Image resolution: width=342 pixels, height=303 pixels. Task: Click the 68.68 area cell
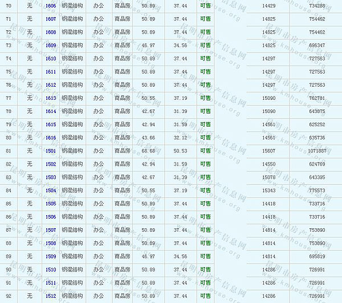click(x=148, y=151)
